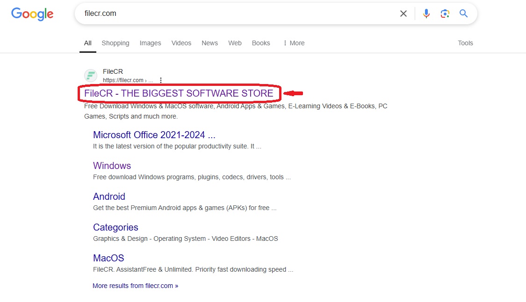The image size is (526, 302).
Task: Switch to the Shopping tab
Action: coord(115,43)
